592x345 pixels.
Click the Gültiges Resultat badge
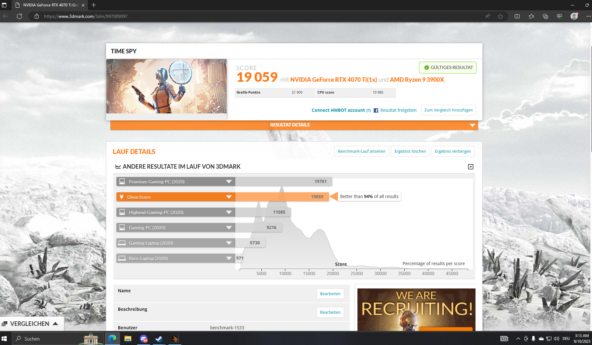[448, 68]
